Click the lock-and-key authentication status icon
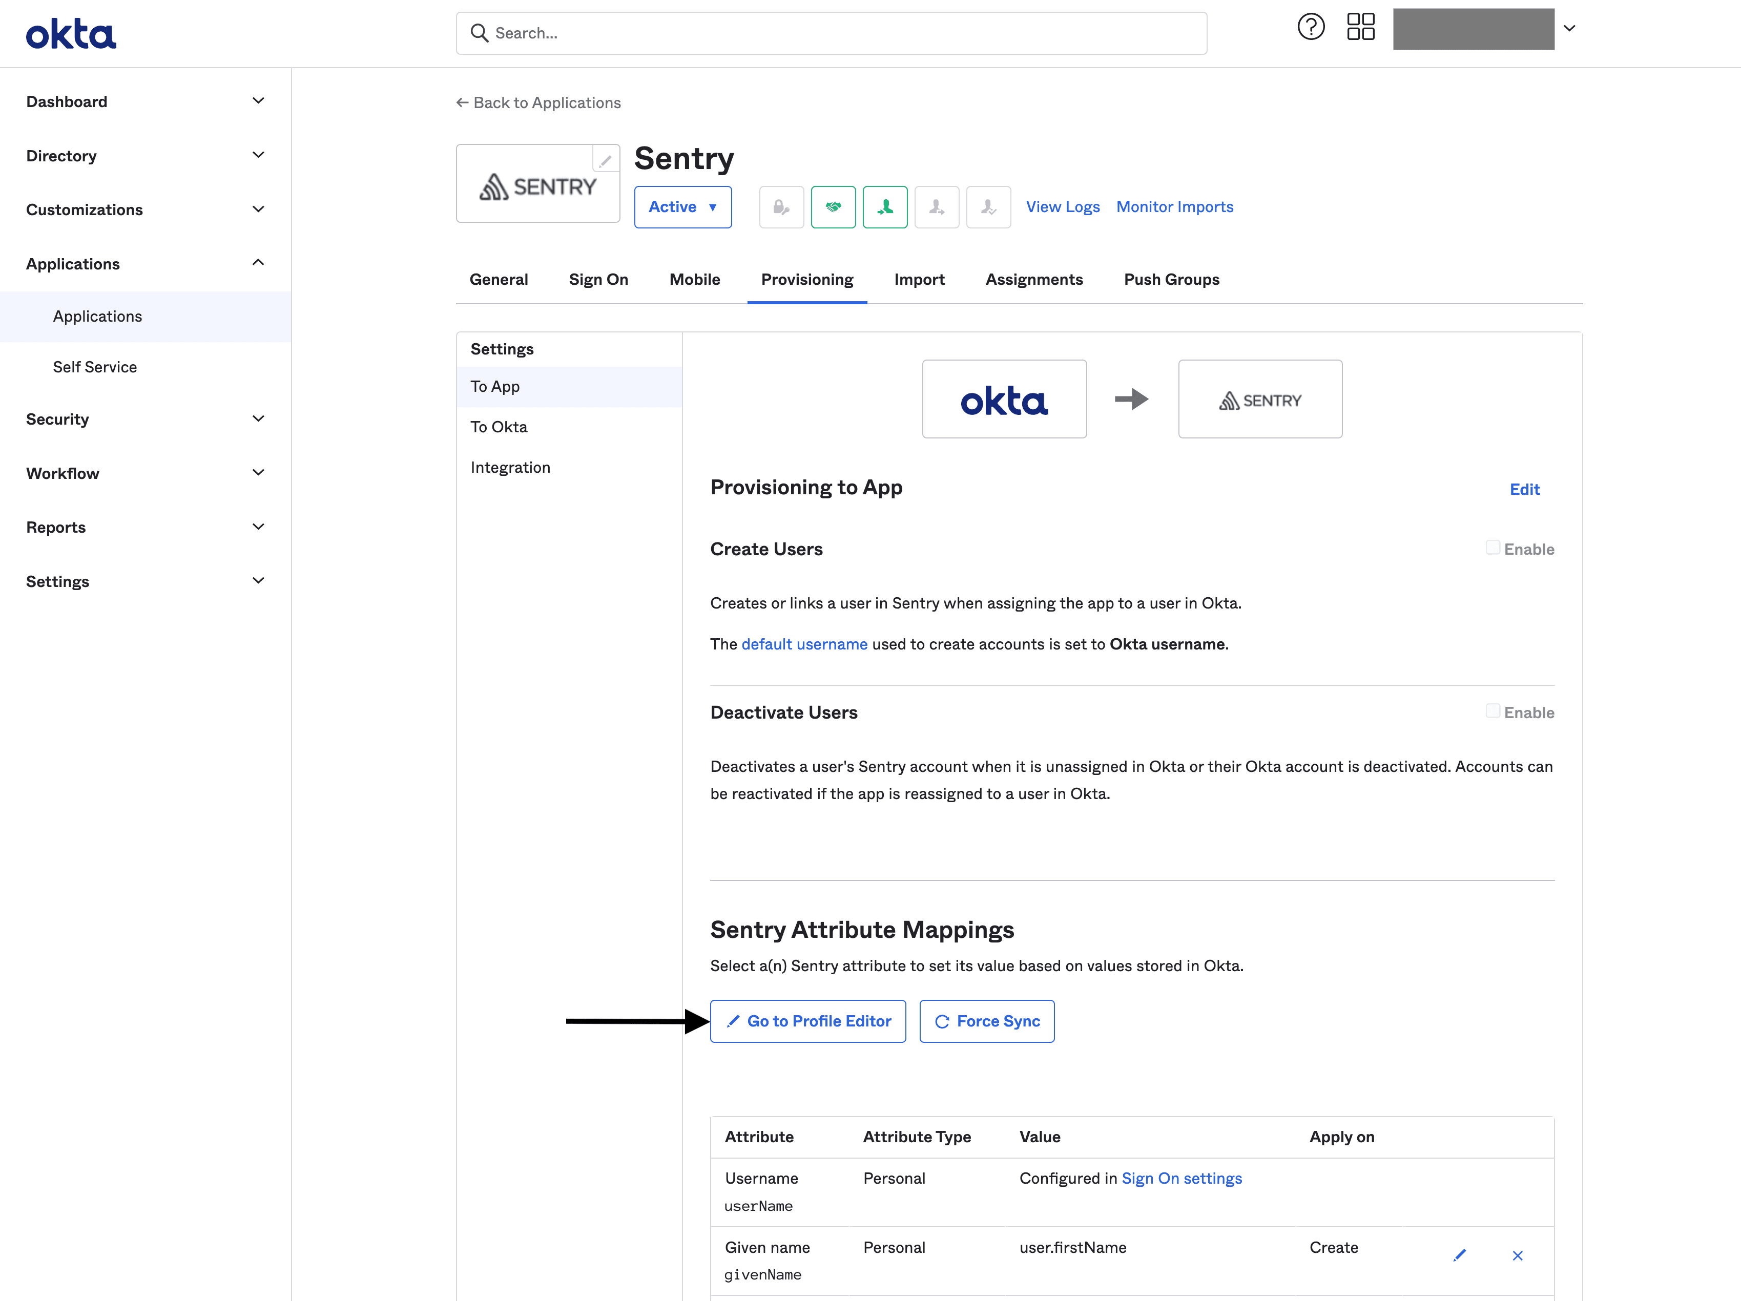 781,207
